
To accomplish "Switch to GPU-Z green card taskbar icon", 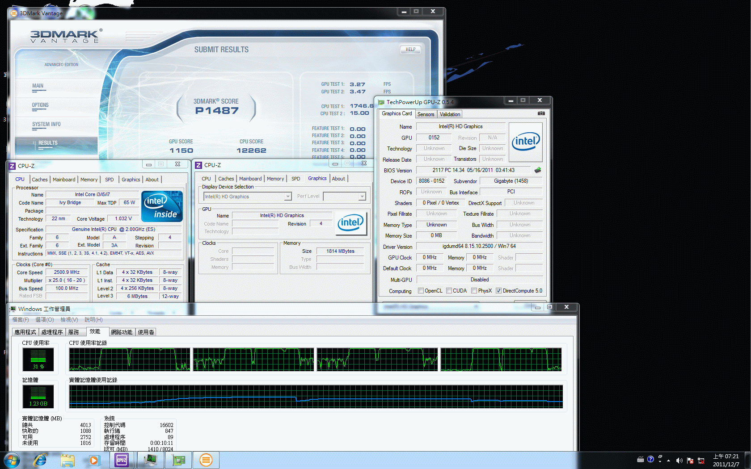I will 178,460.
